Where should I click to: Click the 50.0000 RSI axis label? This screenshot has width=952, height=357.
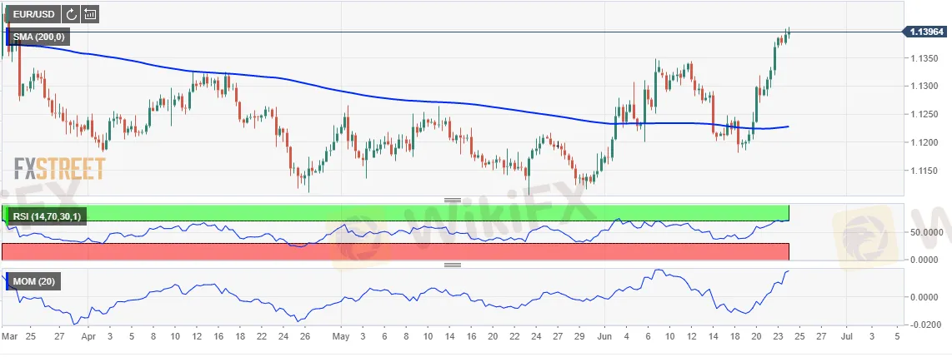tap(927, 232)
